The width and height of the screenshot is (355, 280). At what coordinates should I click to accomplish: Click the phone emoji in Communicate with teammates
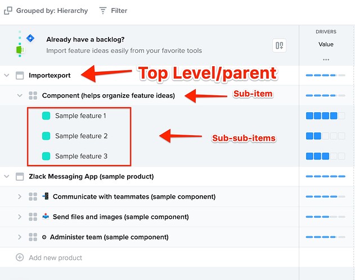pos(46,196)
